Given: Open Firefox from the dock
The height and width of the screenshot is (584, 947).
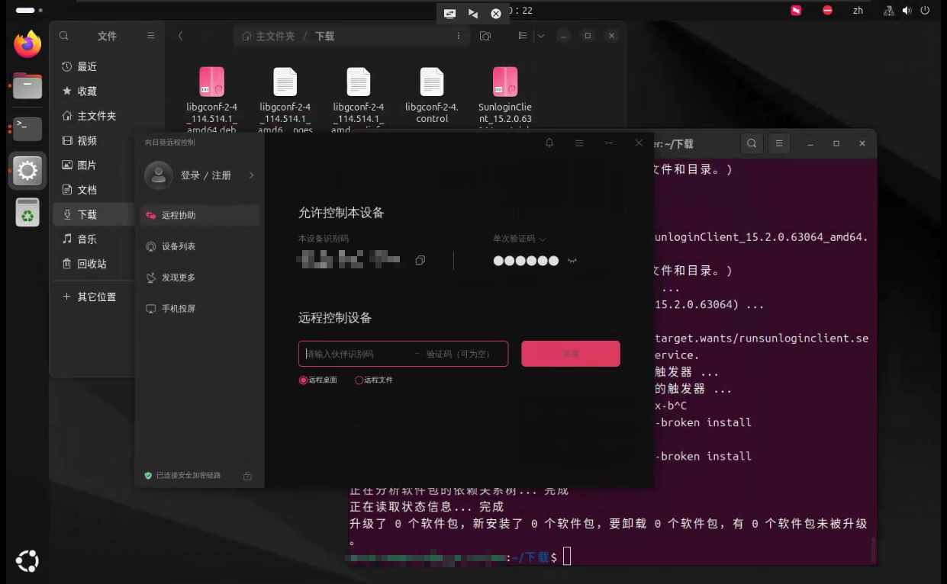Looking at the screenshot, I should point(27,44).
